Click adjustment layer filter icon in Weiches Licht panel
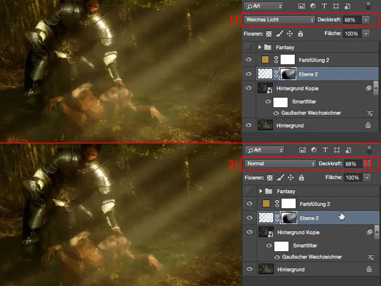The width and height of the screenshot is (381, 286). pyautogui.click(x=313, y=6)
